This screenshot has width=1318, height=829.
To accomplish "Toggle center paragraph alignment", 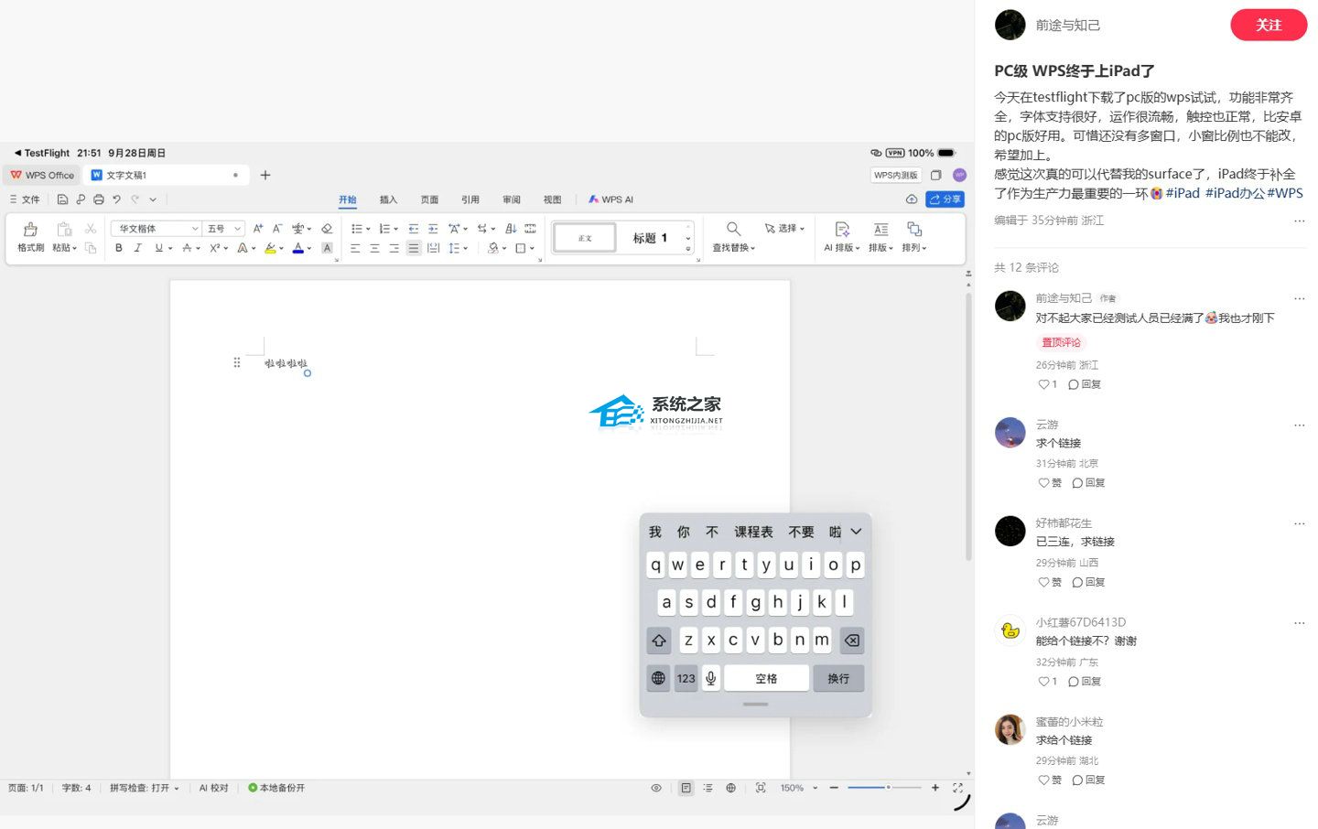I will 374,248.
